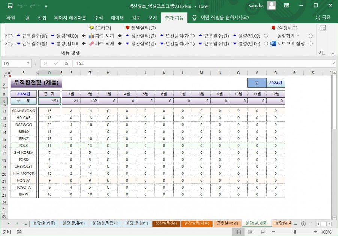Switch to Page Break Preview icon
Image resolution: width=338 pixels, height=236 pixels.
pyautogui.click(x=263, y=232)
